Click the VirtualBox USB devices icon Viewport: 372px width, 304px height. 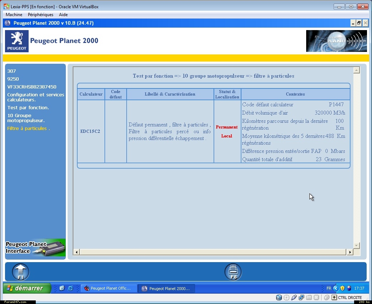(294, 298)
